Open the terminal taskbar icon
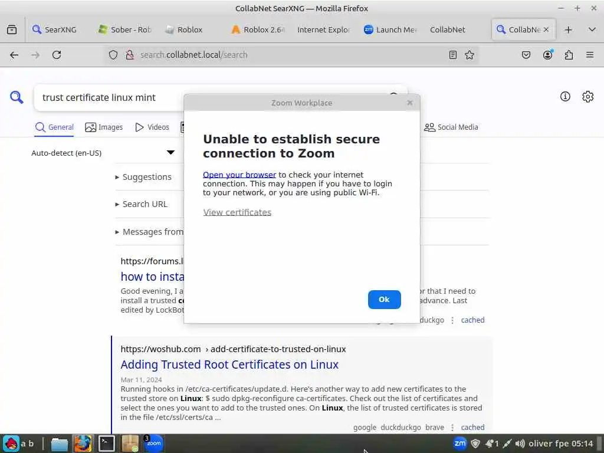The image size is (604, 453). tap(106, 444)
